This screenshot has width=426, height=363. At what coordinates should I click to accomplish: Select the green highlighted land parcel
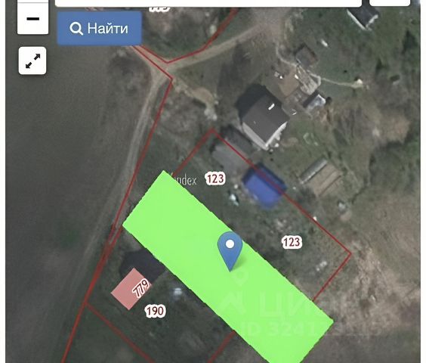click(x=228, y=268)
